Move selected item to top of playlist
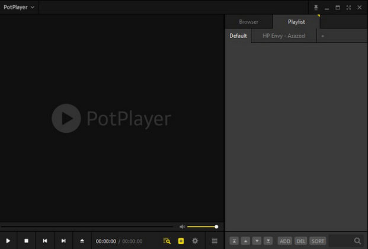Screen dimensions: 368x249 tap(234, 241)
